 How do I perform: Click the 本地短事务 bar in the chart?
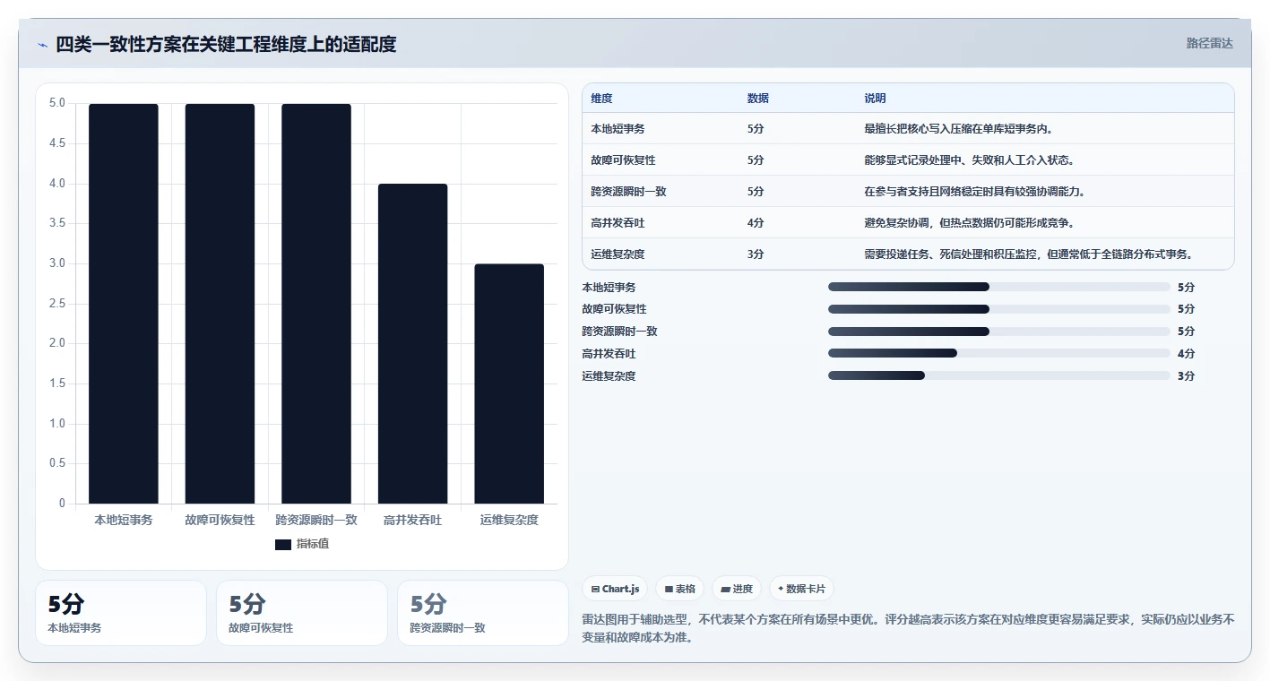(x=124, y=304)
